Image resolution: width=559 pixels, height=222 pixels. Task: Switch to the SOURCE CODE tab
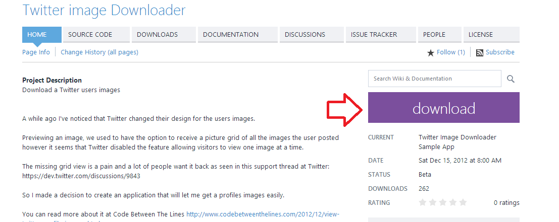click(x=96, y=35)
